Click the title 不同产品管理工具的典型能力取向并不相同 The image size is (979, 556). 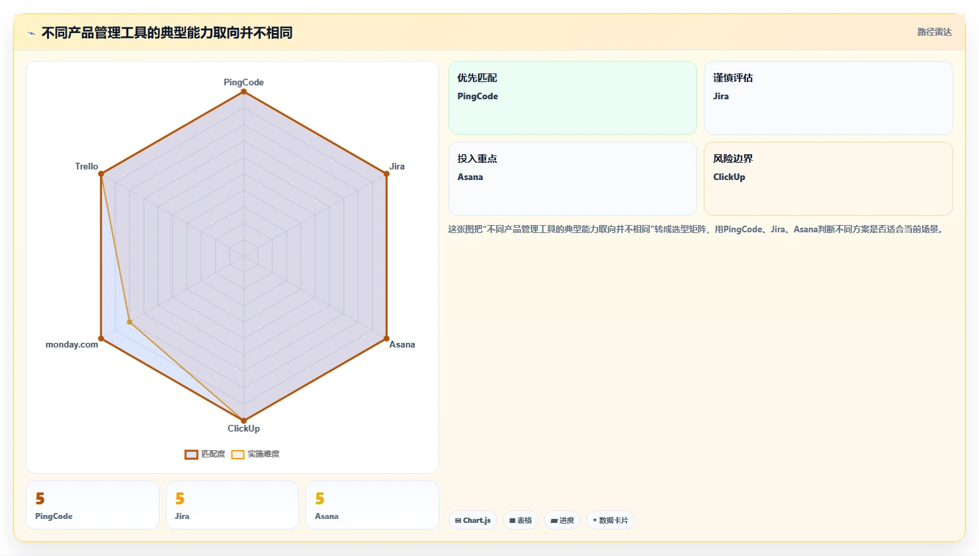(167, 32)
